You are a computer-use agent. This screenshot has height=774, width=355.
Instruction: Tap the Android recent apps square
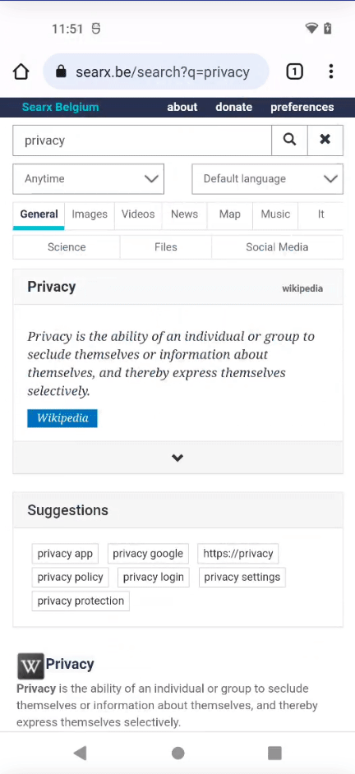click(x=274, y=753)
